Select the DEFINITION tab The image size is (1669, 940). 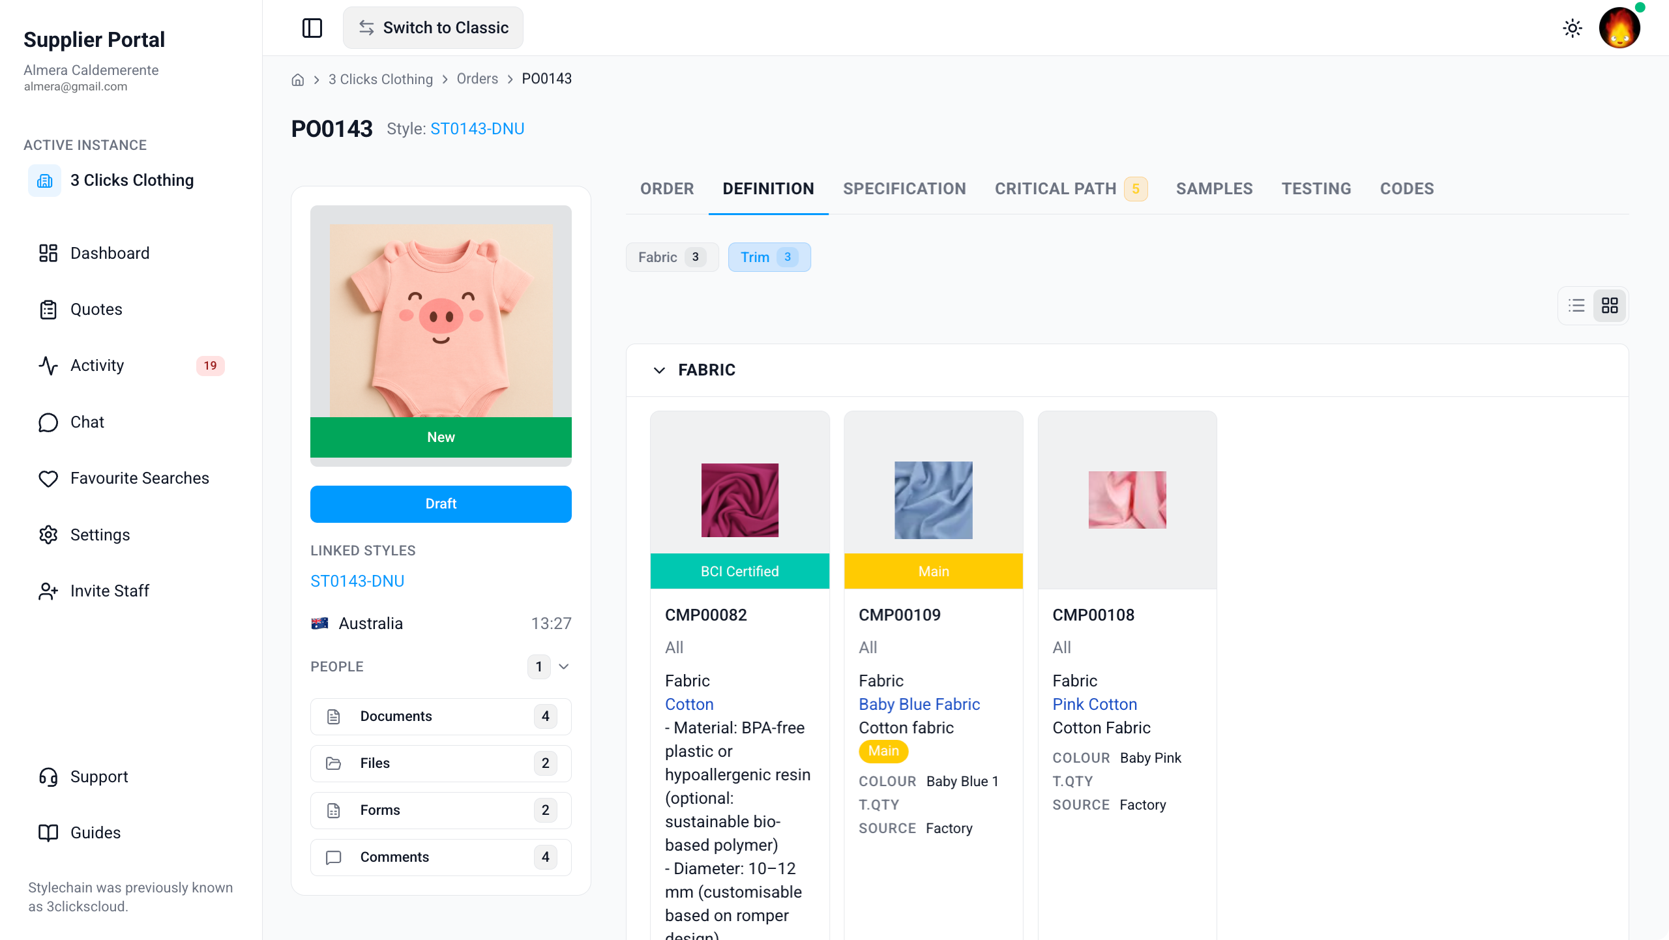click(768, 189)
